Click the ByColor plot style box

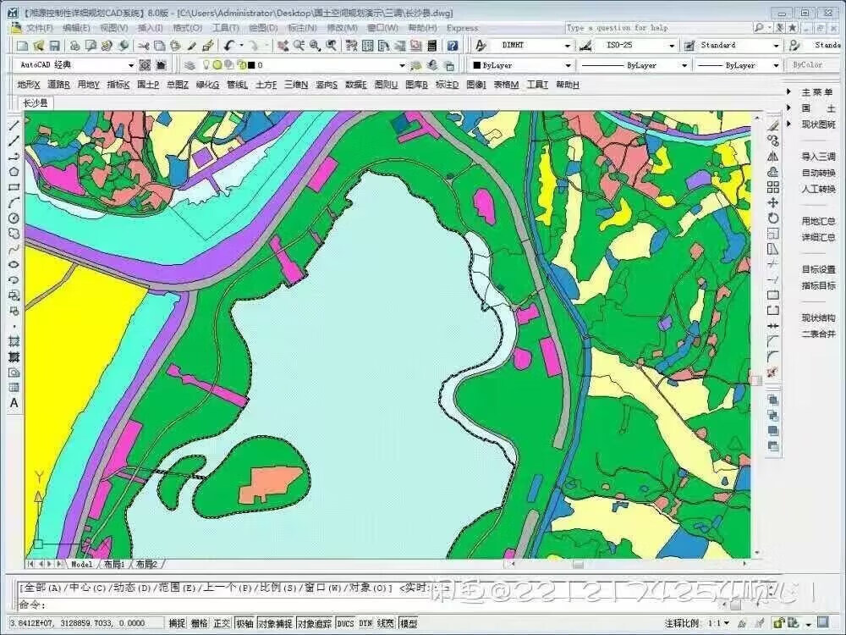pos(807,65)
